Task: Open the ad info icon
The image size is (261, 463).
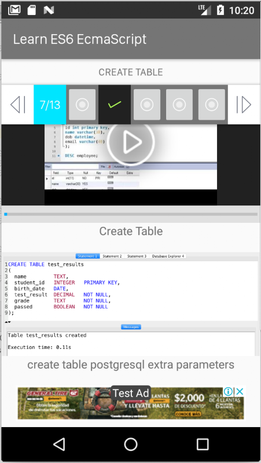Action: click(228, 392)
